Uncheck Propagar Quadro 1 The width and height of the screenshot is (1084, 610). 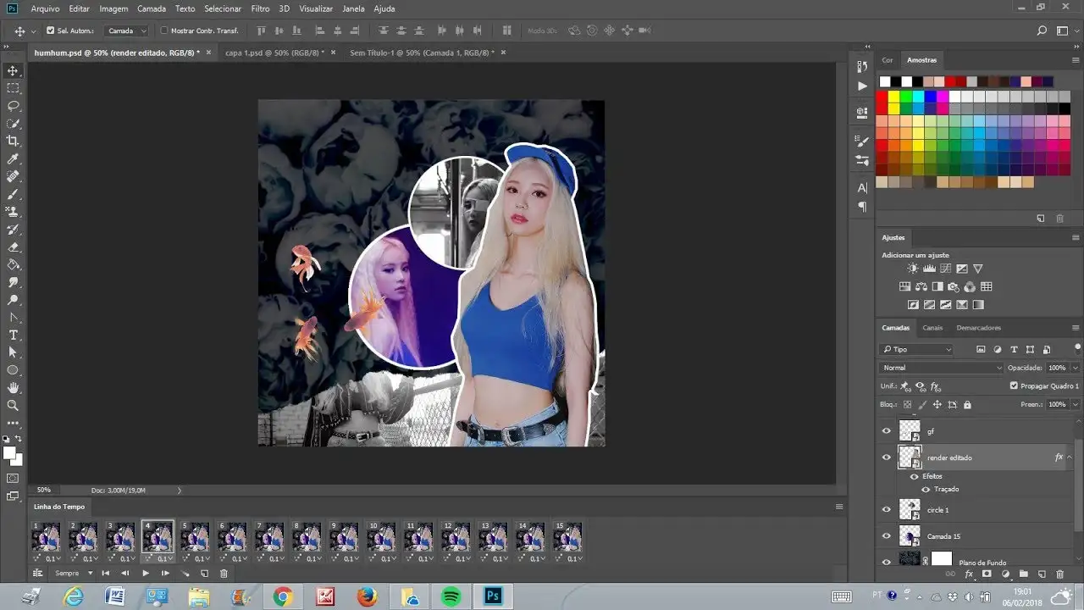1014,386
